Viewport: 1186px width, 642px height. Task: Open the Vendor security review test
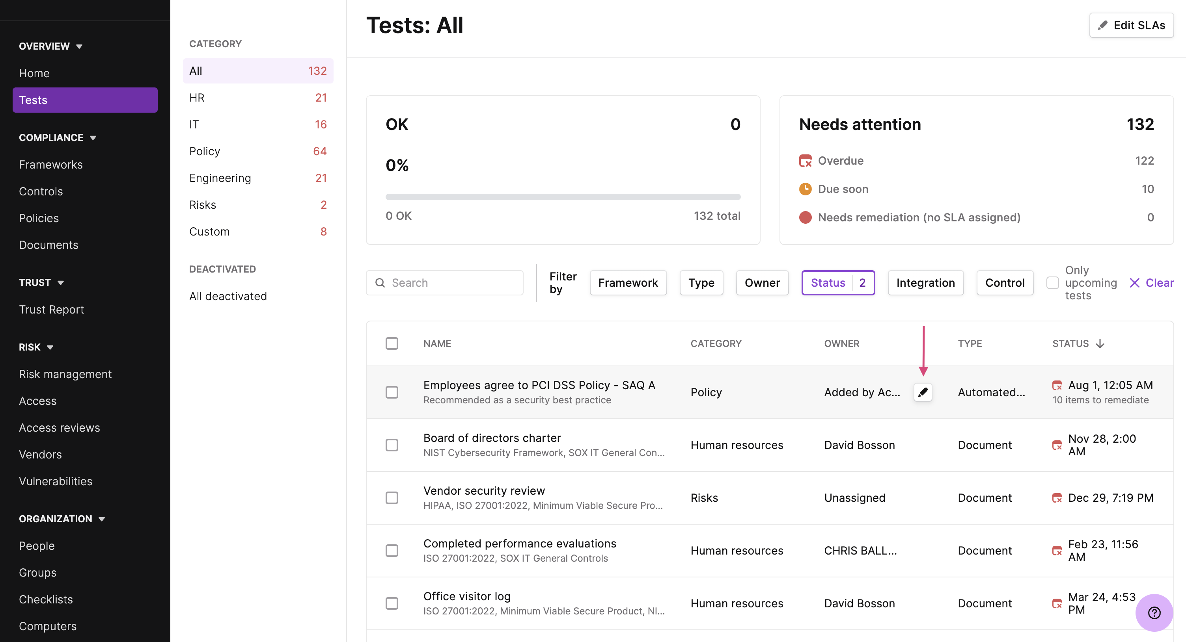[484, 491]
